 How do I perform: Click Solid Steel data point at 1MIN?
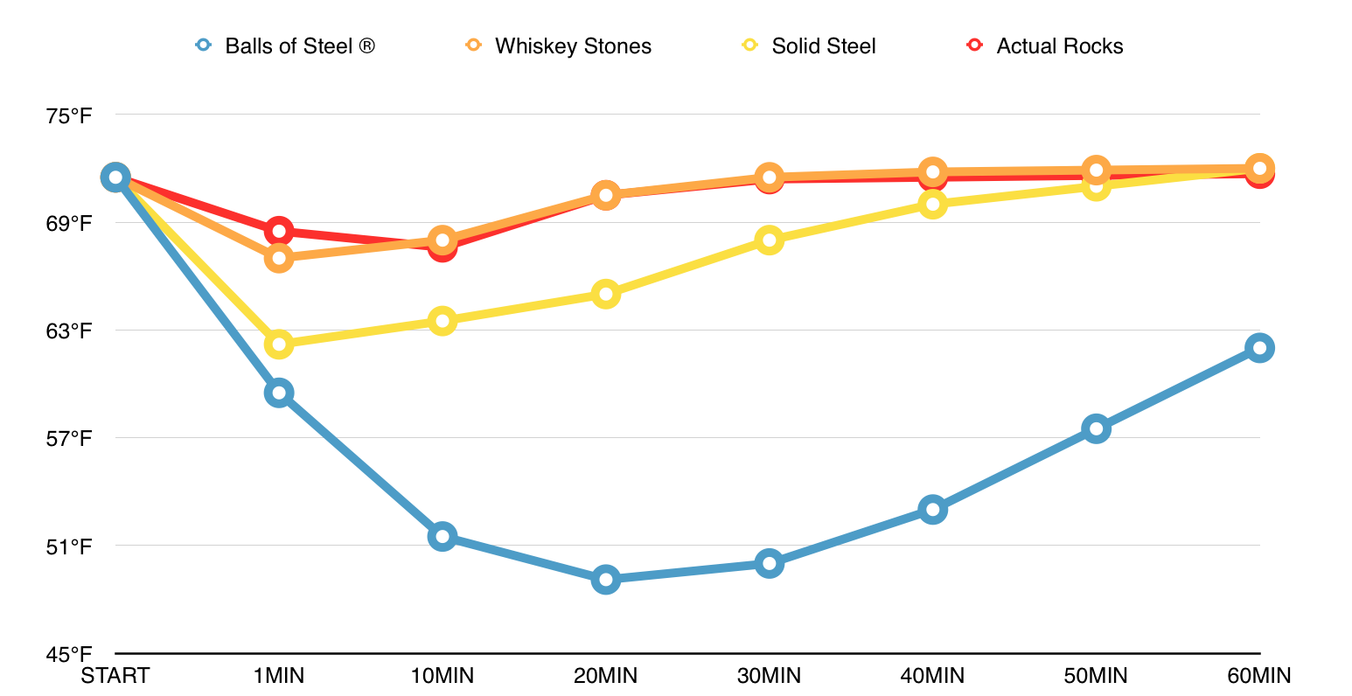coord(279,345)
